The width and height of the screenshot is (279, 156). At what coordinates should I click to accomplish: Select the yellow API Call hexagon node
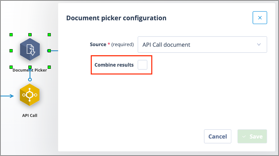[x=30, y=95]
